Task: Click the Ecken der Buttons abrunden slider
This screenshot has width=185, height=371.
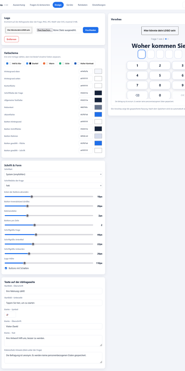Action: point(49,196)
